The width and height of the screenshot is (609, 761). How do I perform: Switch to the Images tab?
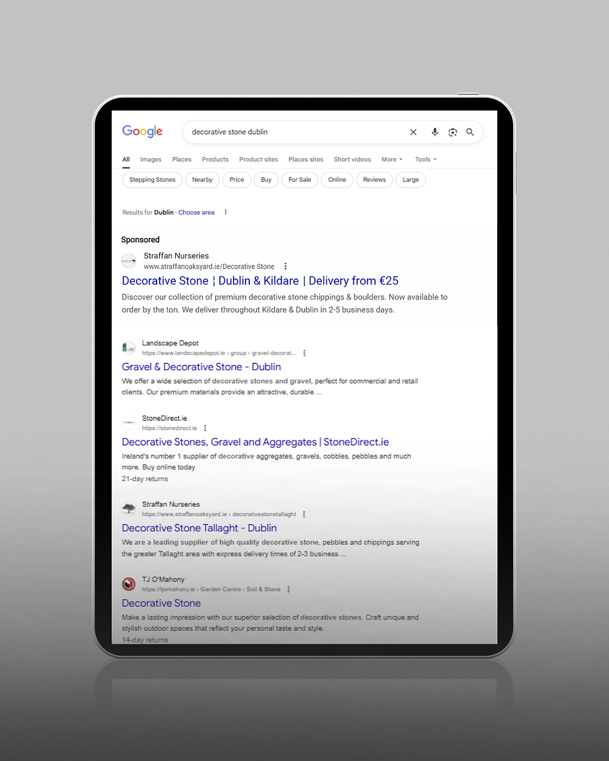point(151,160)
